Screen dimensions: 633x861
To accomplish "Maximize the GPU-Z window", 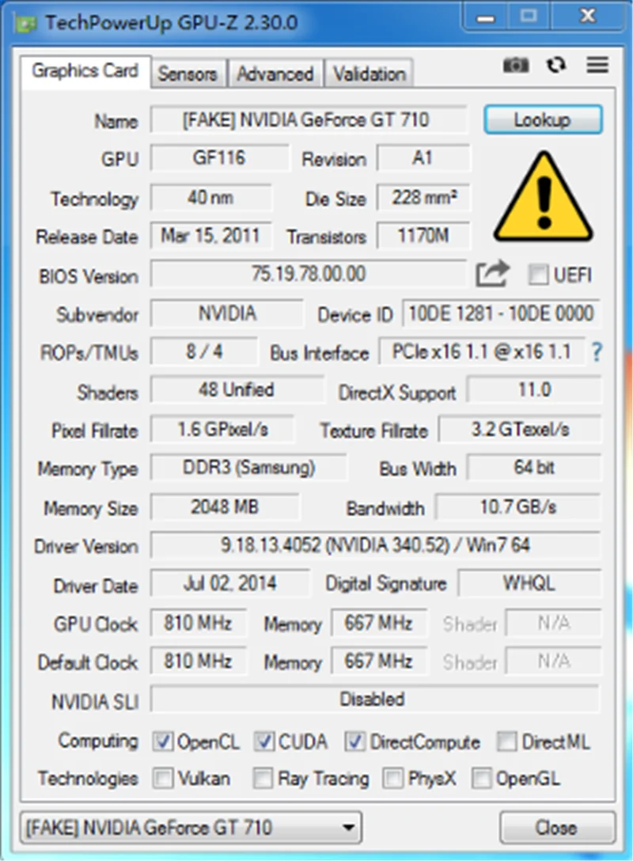I will coord(528,17).
